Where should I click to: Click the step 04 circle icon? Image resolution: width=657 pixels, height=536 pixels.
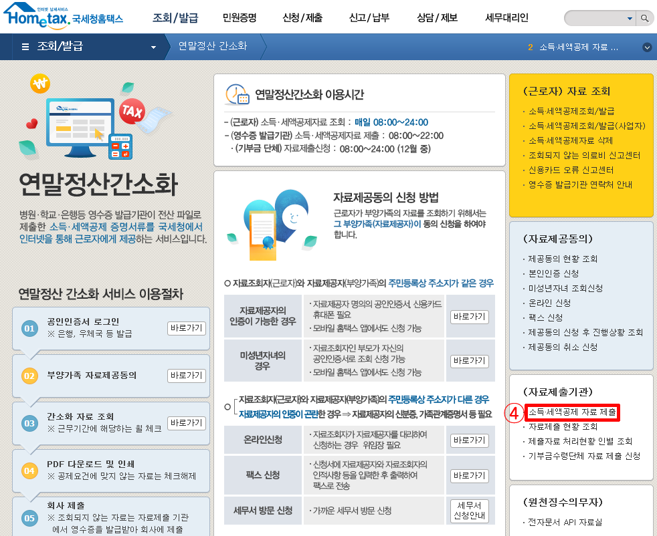29,471
